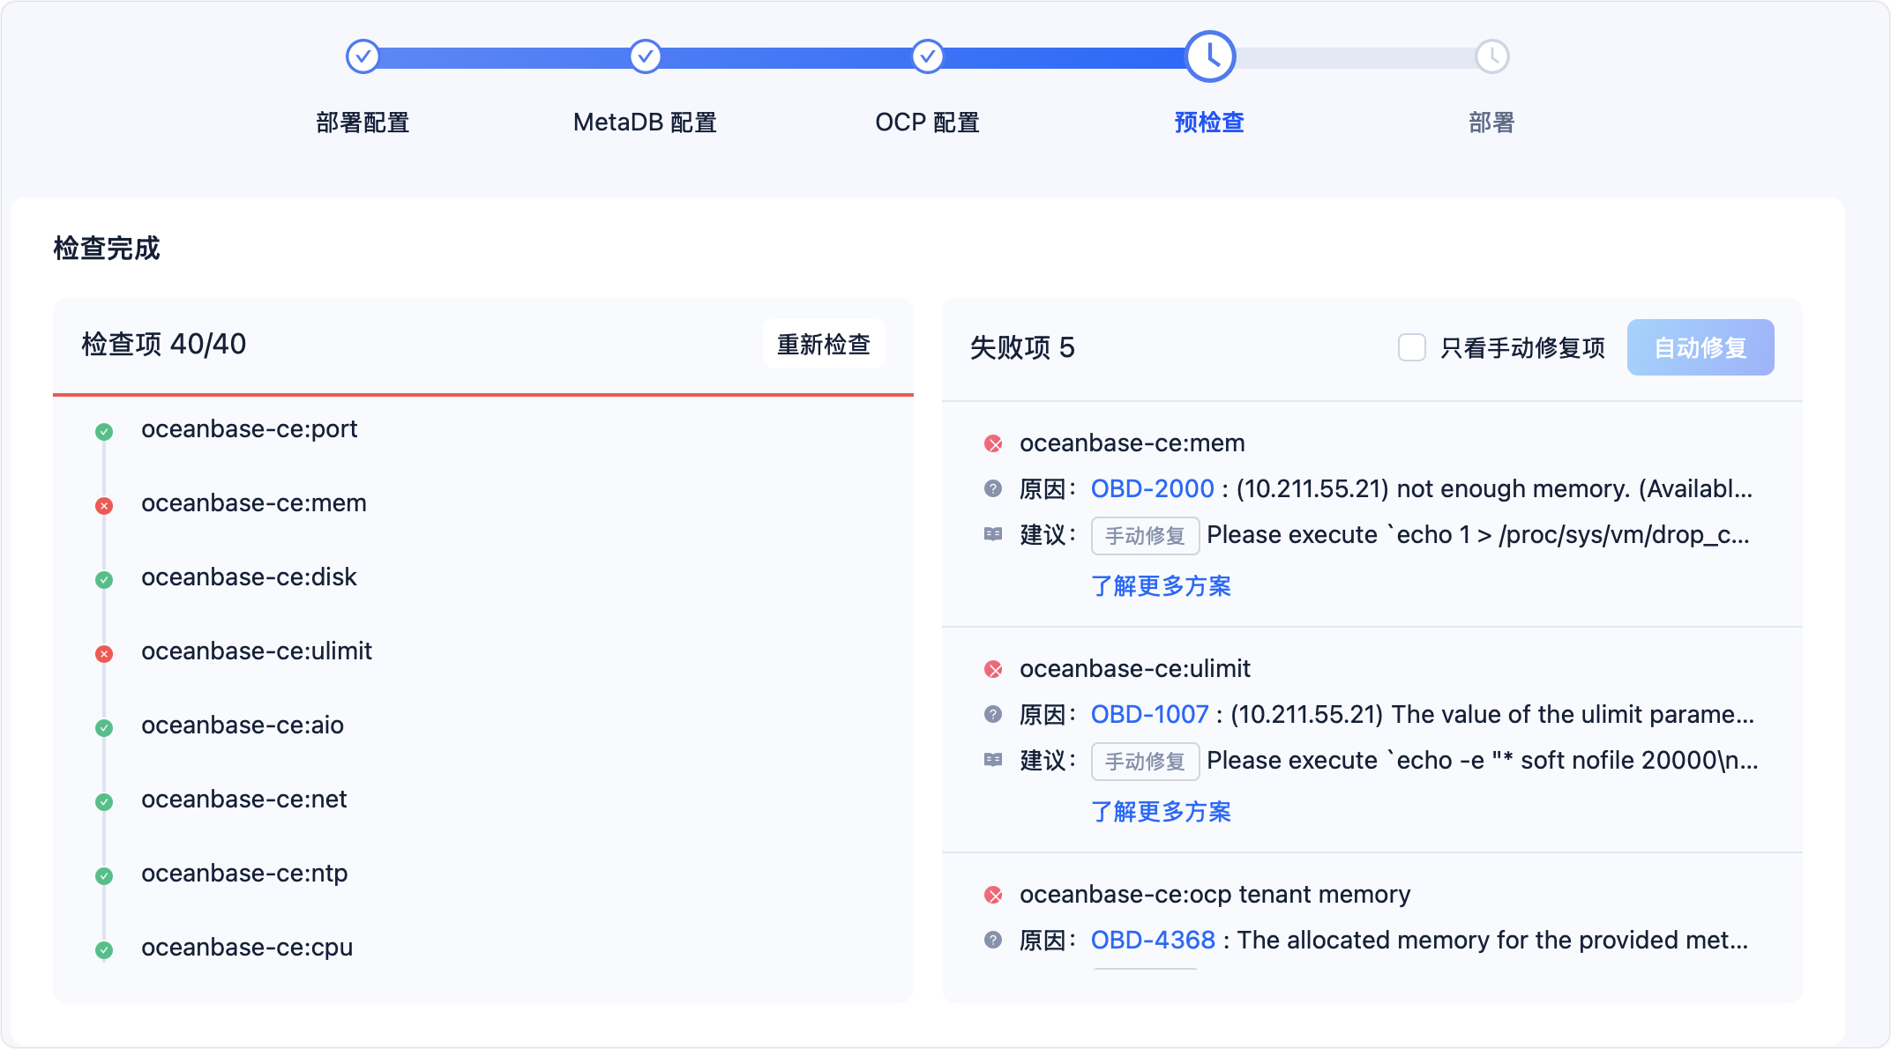Click the green success icon beside oceanbase-ce:port
Image resolution: width=1891 pixels, height=1049 pixels.
104,431
